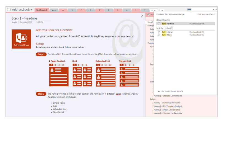Click the Add Page plus icon

click(x=149, y=15)
